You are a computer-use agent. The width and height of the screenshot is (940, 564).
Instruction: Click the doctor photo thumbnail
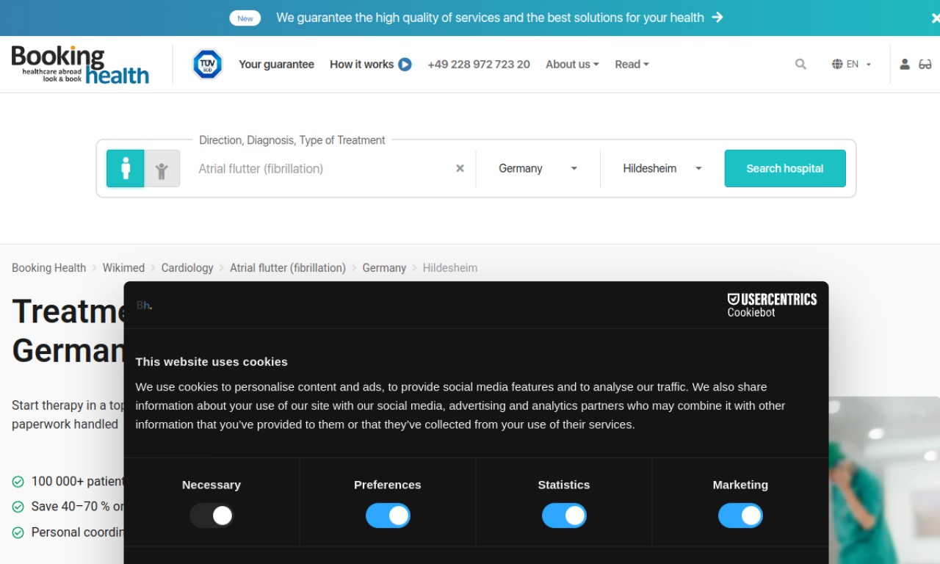click(884, 480)
